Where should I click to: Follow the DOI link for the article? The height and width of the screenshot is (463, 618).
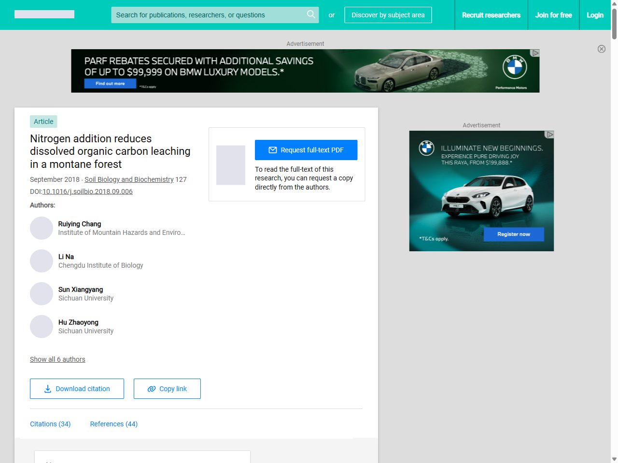pos(87,191)
